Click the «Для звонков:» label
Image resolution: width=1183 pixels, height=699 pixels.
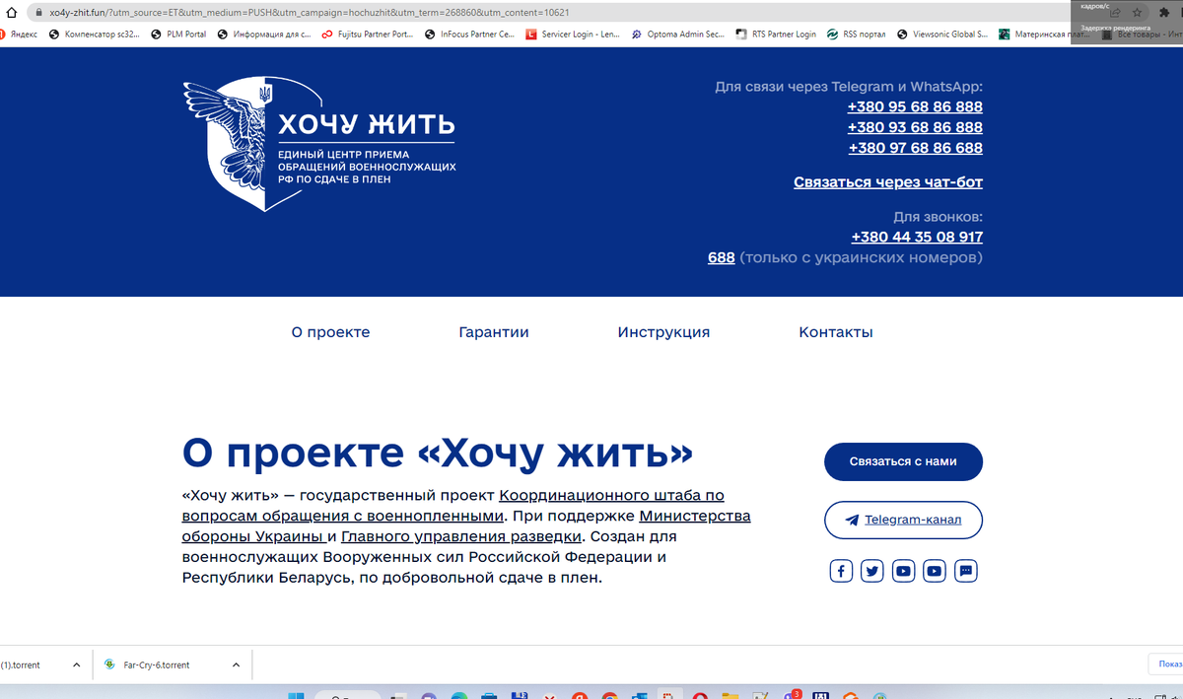pos(938,217)
